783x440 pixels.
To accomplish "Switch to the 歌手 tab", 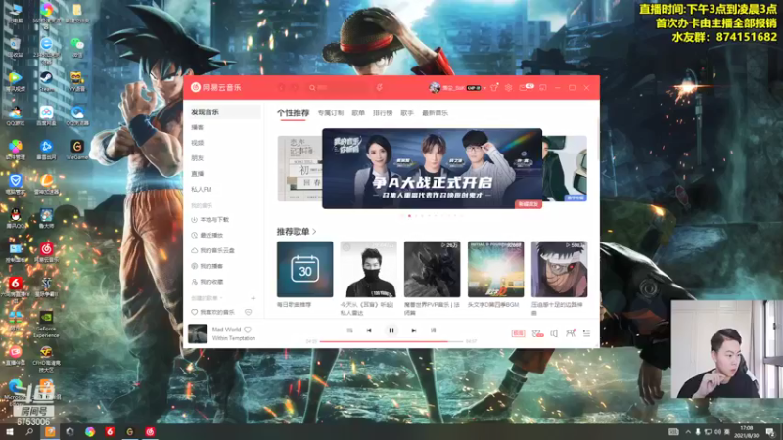I will tap(407, 113).
